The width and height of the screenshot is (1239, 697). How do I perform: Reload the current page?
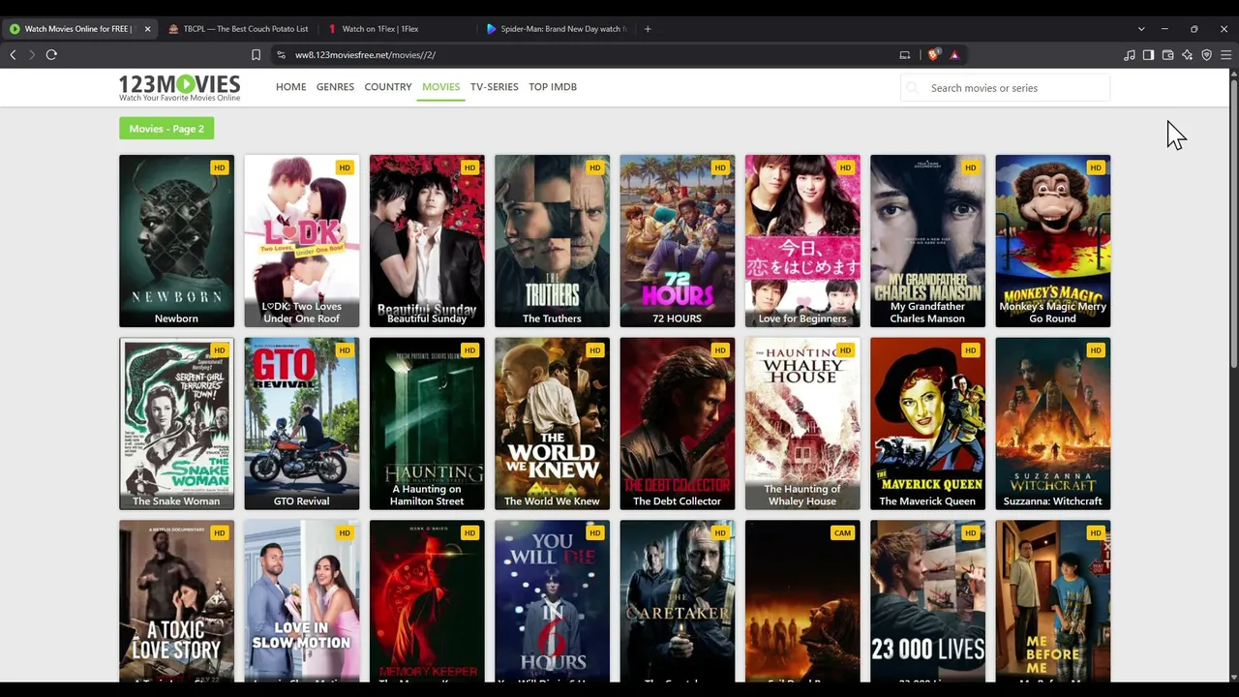point(51,55)
